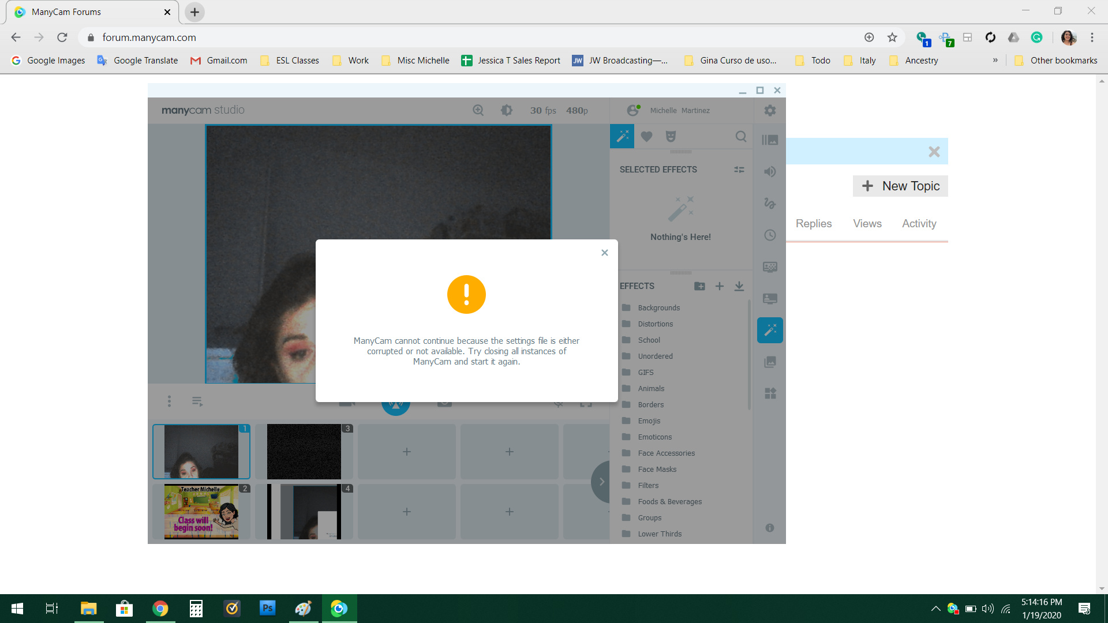Switch to favorite effects heart tab

pyautogui.click(x=646, y=136)
